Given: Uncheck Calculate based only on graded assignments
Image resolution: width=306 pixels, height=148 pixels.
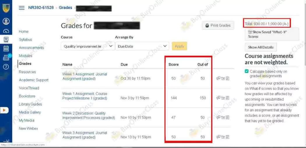Looking at the screenshot, I should click(247, 71).
